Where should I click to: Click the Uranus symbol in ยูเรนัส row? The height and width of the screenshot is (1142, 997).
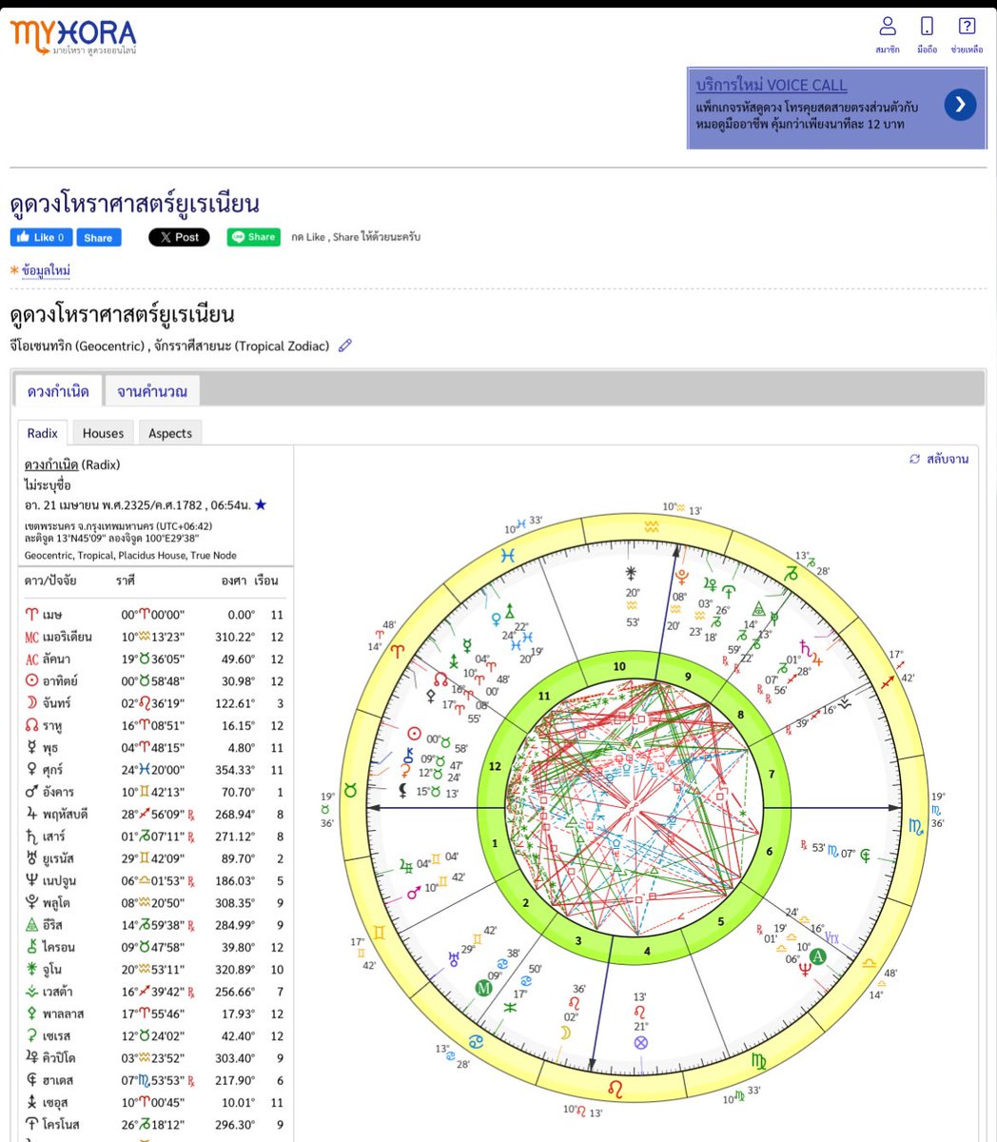tap(31, 858)
